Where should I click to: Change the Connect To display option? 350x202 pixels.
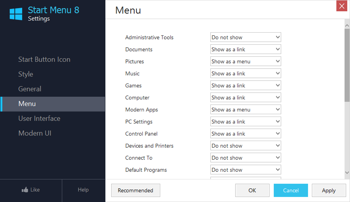pyautogui.click(x=246, y=158)
